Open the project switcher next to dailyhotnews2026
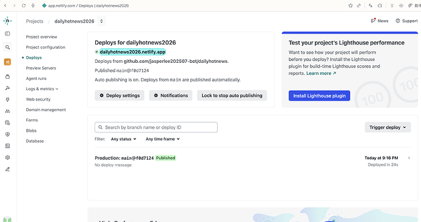421x222 pixels. point(101,21)
